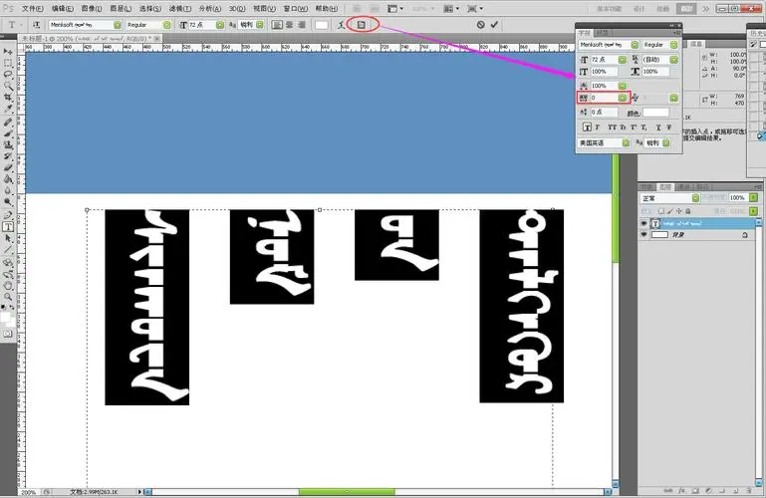The height and width of the screenshot is (498, 766).
Task: Select the Clone Stamp tool
Action: (x=8, y=145)
